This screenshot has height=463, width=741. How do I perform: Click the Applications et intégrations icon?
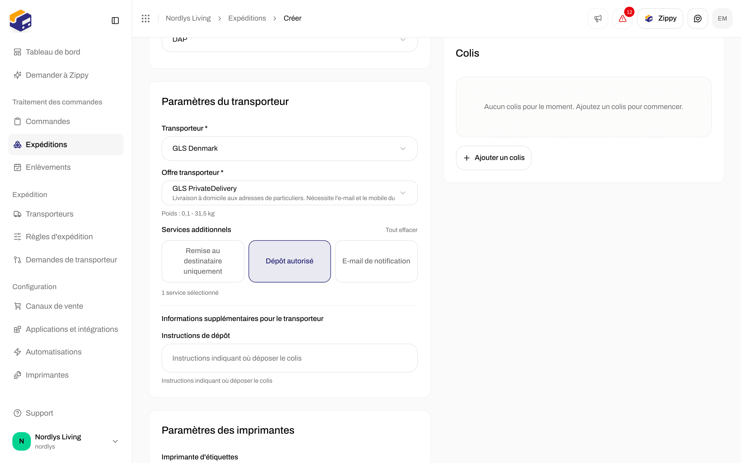tap(17, 329)
